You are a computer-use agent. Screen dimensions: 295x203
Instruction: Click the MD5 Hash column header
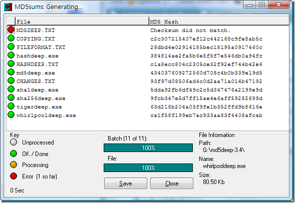point(219,21)
